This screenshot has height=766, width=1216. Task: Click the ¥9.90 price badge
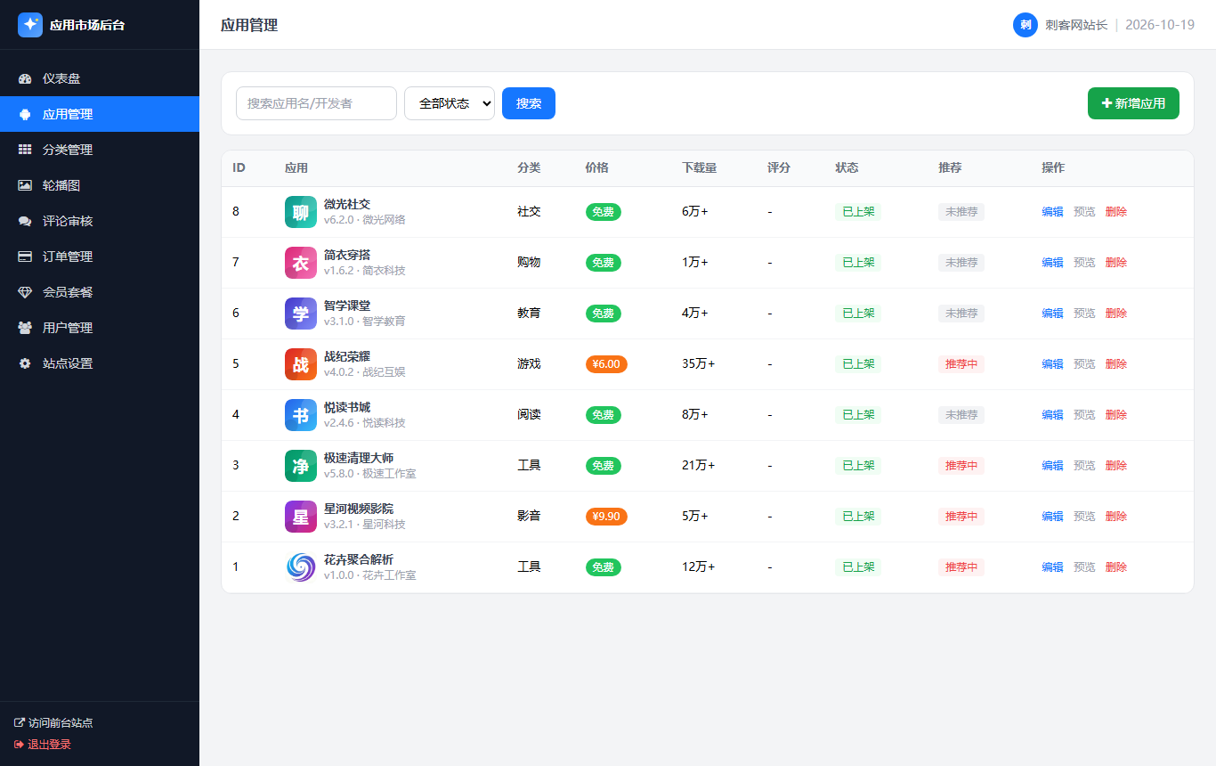pyautogui.click(x=606, y=517)
